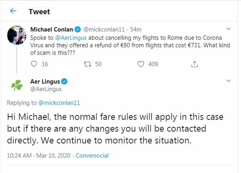The height and width of the screenshot is (173, 241).
Task: Open the @AerLingus mention in tweet text
Action: 71,38
